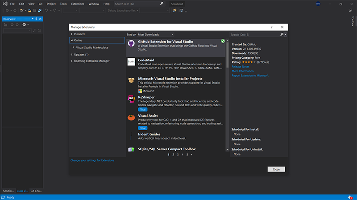Click the Visual Studio logo icon
The height and width of the screenshot is (200, 357).
5,4
